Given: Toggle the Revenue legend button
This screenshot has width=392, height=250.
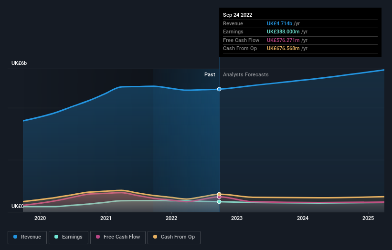Looking at the screenshot, I should (x=27, y=237).
